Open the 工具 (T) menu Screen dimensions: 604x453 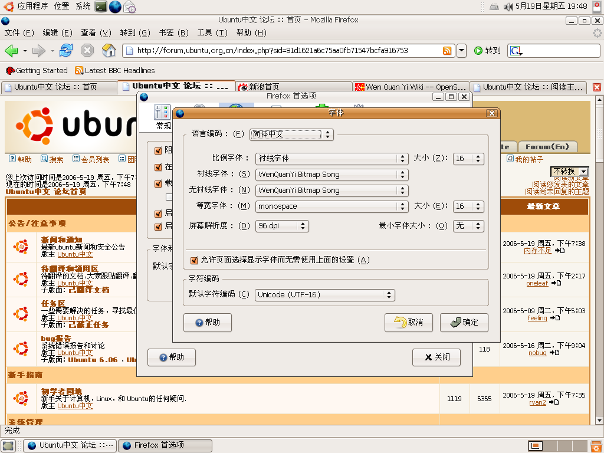click(212, 33)
